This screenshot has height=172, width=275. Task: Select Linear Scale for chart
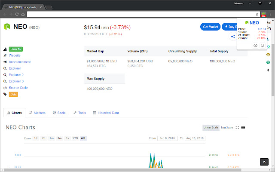[211, 128]
